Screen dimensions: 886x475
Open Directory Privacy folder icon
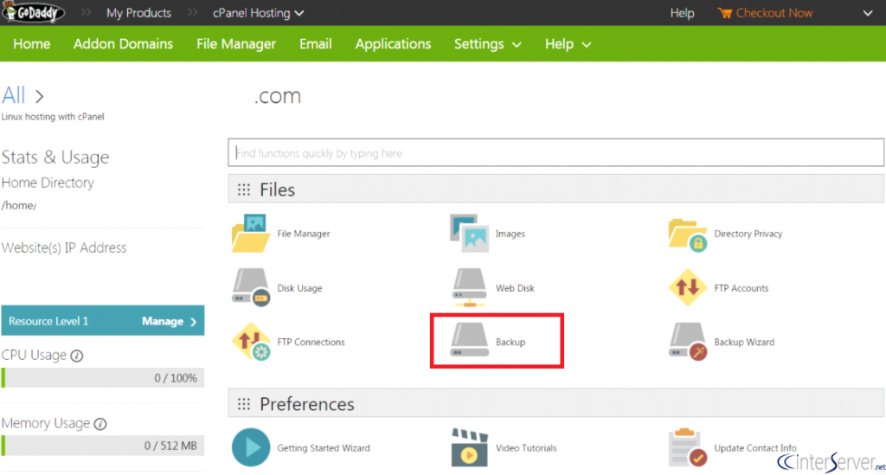tap(688, 234)
